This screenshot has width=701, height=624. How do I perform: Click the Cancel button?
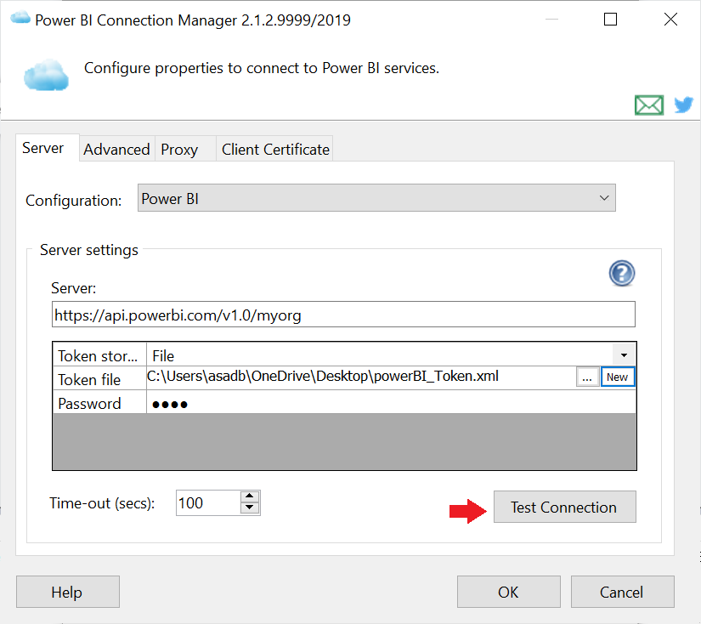pos(622,592)
